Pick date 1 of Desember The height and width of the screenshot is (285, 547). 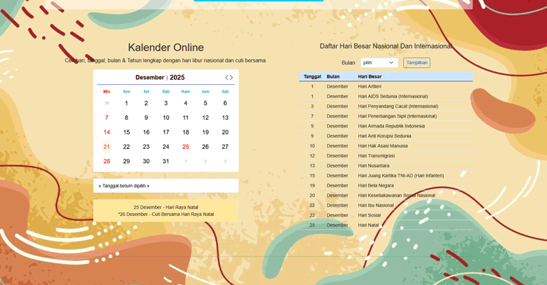[x=126, y=103]
